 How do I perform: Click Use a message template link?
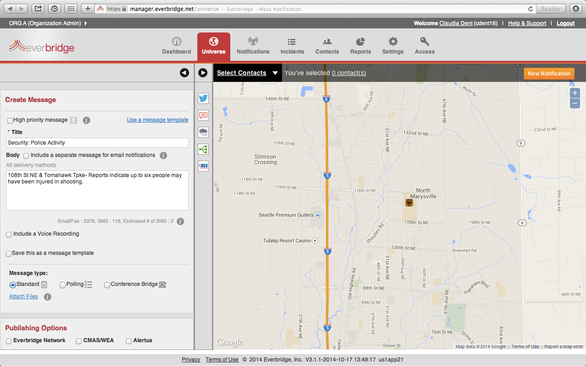point(157,120)
